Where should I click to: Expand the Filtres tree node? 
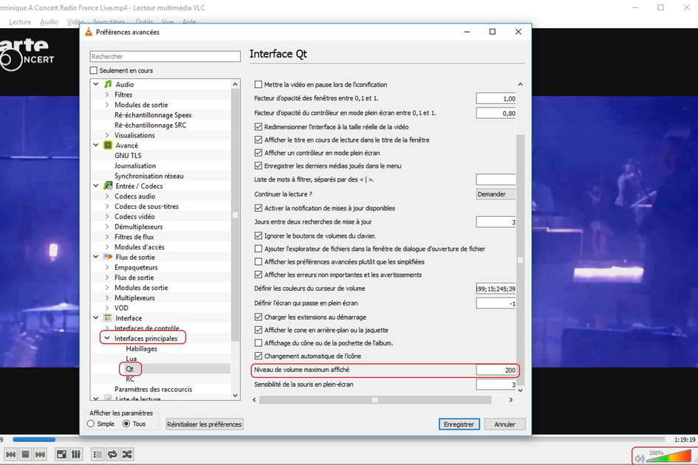click(x=107, y=94)
